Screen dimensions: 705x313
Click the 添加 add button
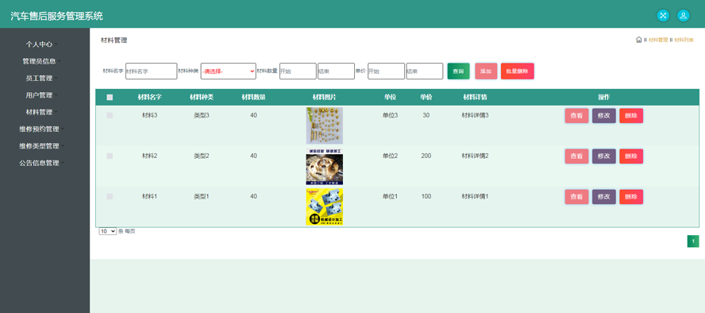[486, 71]
